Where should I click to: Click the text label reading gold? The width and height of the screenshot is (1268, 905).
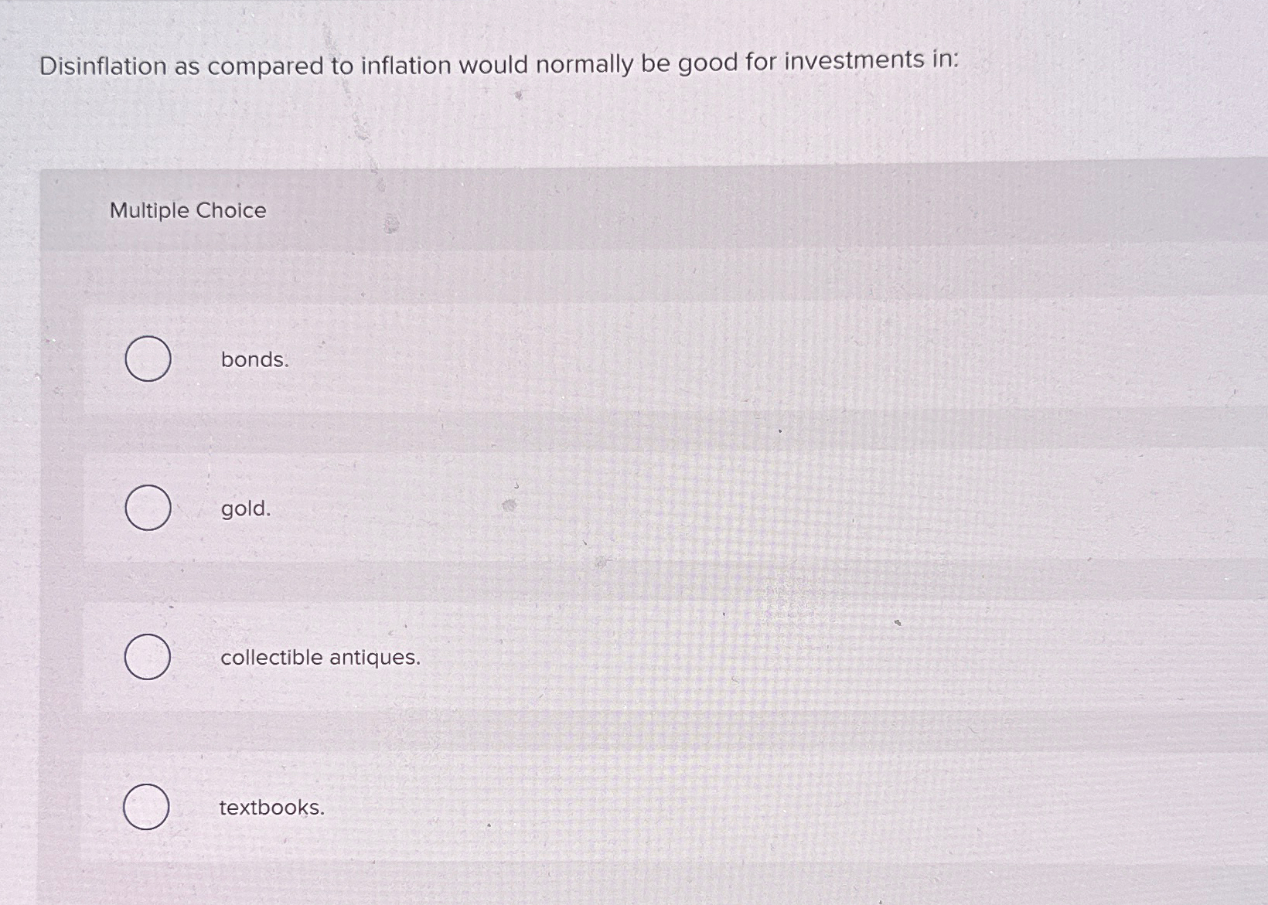pyautogui.click(x=244, y=509)
